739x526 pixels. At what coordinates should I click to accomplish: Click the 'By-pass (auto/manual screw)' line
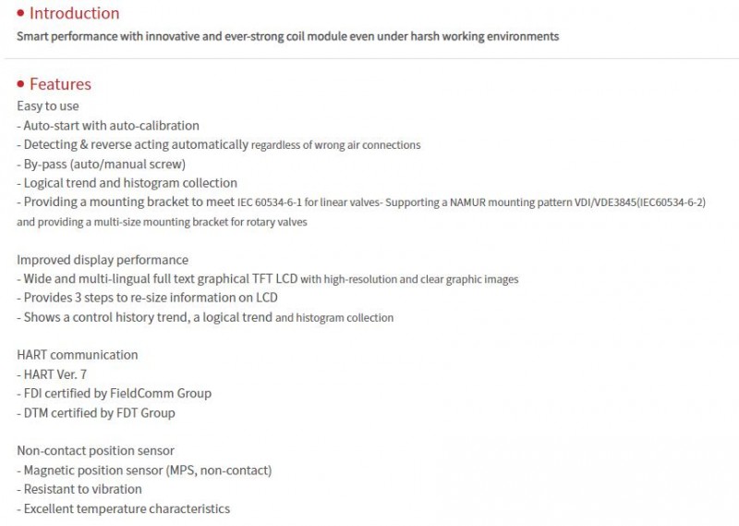(x=102, y=165)
